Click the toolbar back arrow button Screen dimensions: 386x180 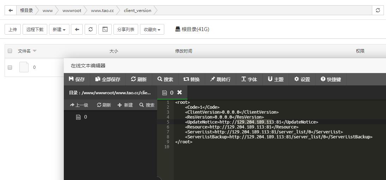tap(77, 29)
